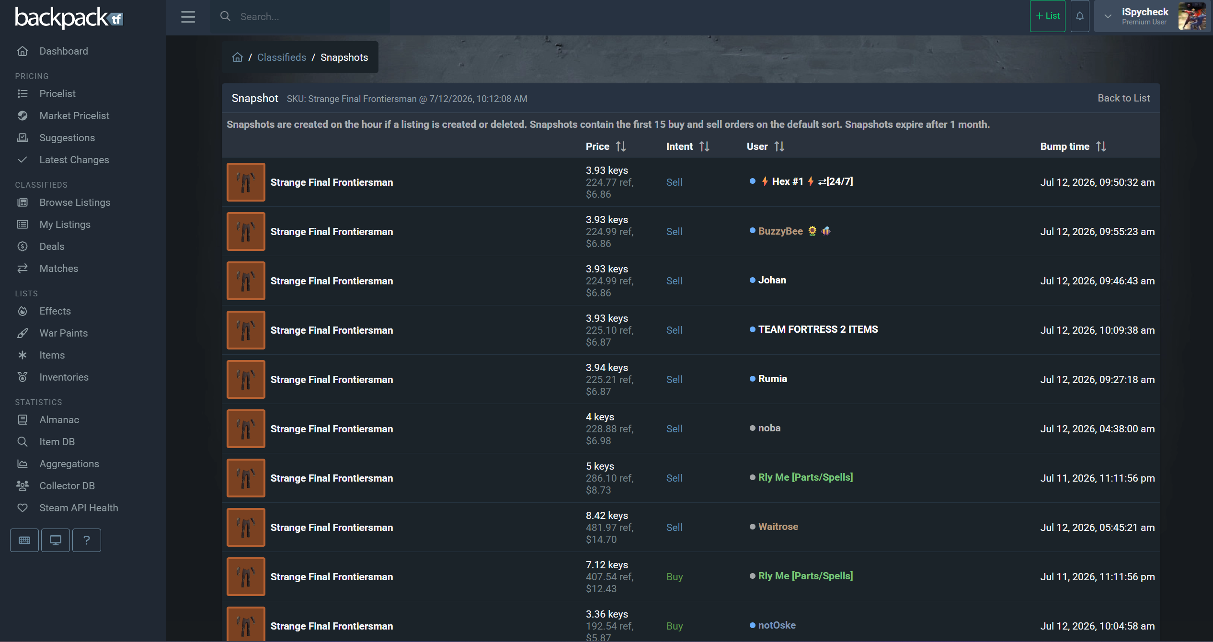Click the iSpycheck profile avatar
The height and width of the screenshot is (642, 1213).
click(x=1192, y=16)
